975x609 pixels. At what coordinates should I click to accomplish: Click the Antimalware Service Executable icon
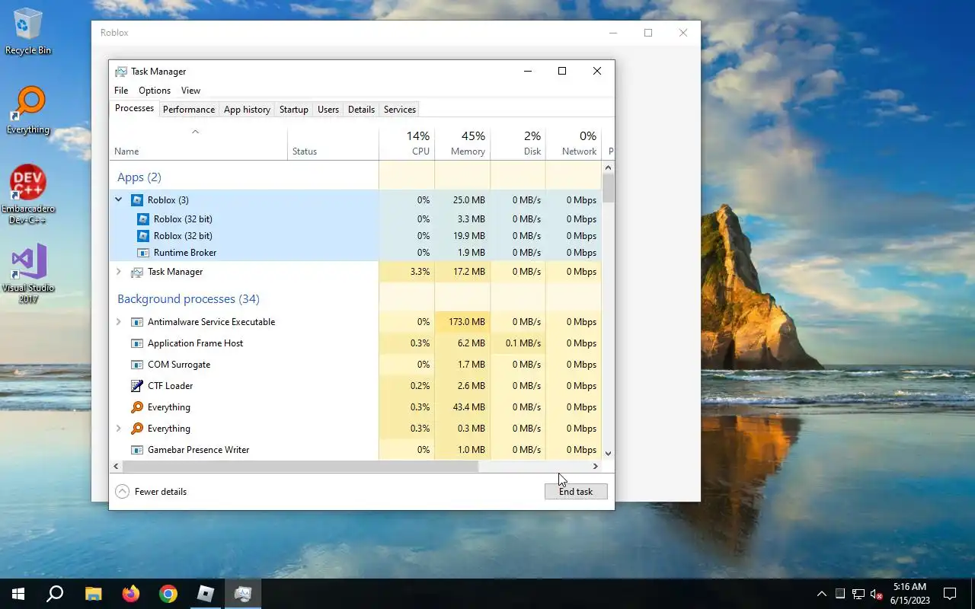point(137,322)
